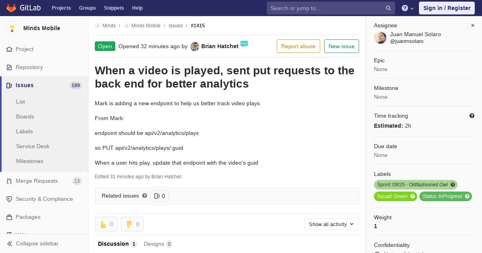Image resolution: width=482 pixels, height=253 pixels.
Task: Open Boards in the sidebar
Action: click(x=25, y=116)
